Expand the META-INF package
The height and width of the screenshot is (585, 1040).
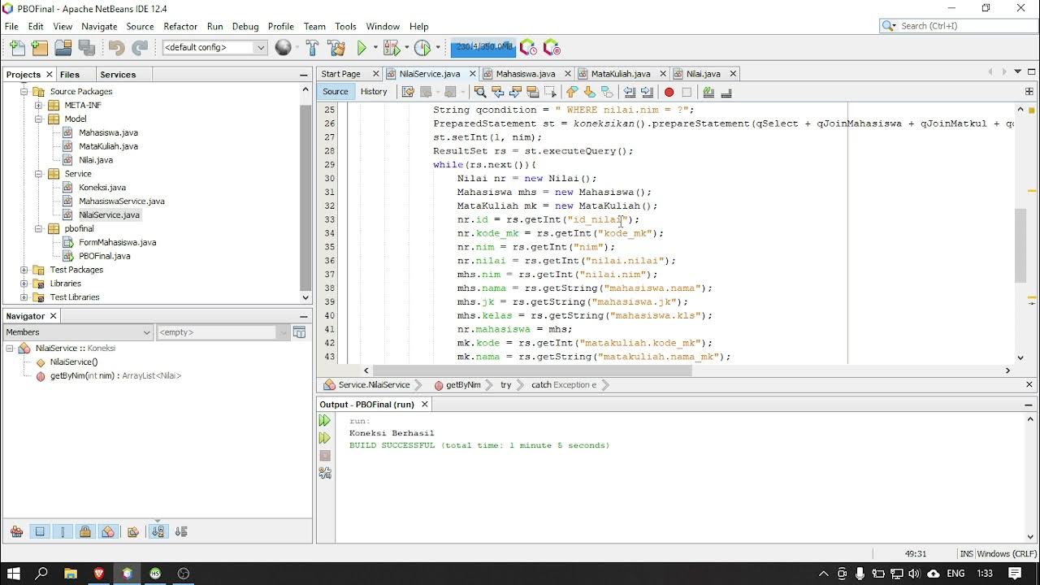(x=38, y=106)
